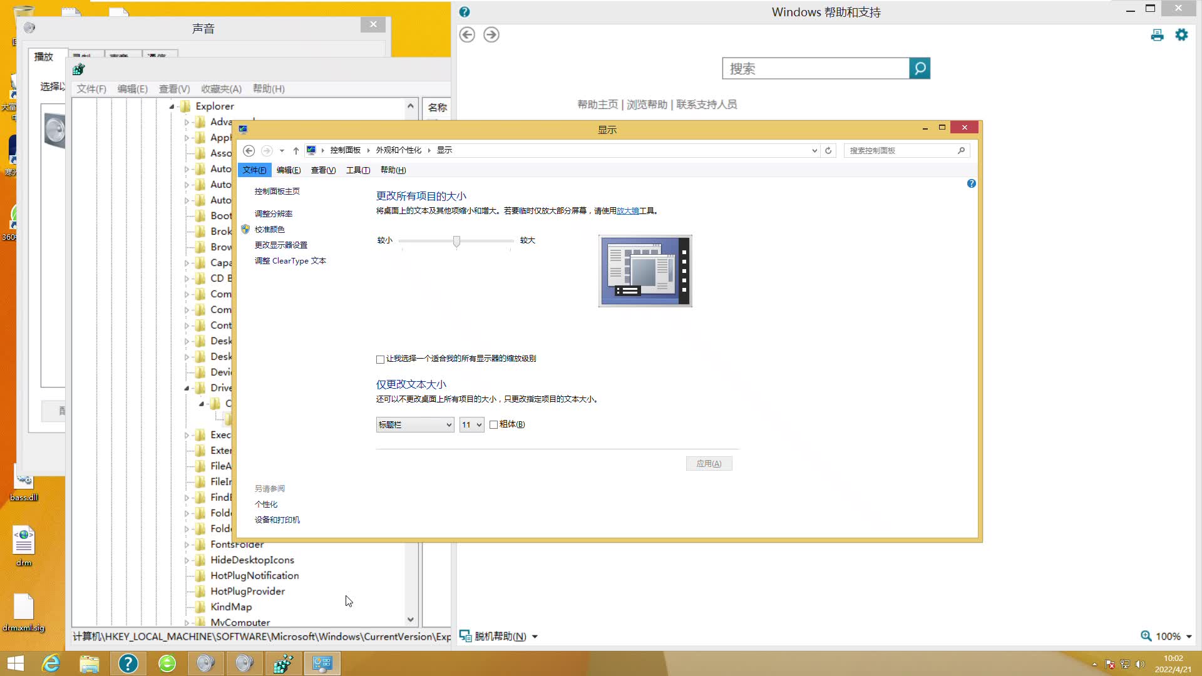Click the item size slider thumb

(x=456, y=242)
